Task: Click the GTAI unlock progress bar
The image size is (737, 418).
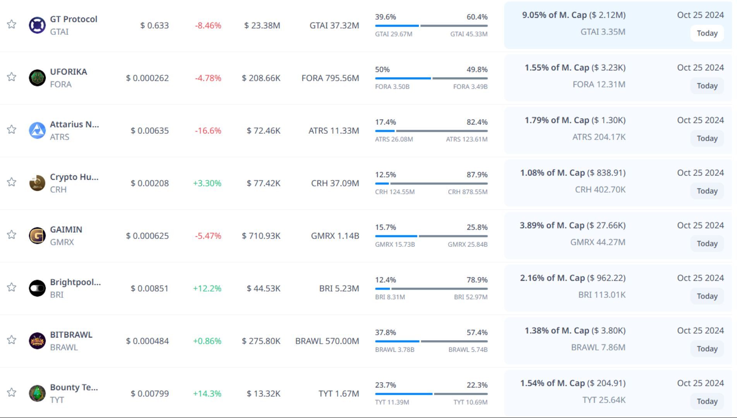Action: pyautogui.click(x=431, y=26)
